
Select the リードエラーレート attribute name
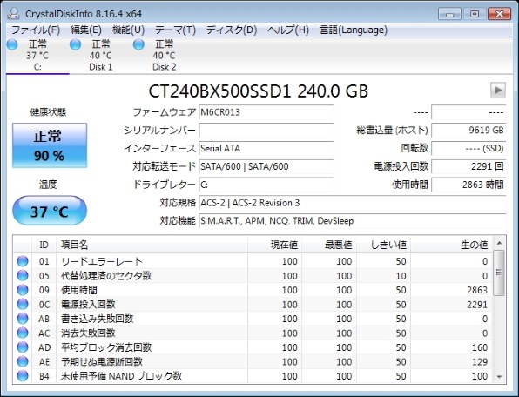pyautogui.click(x=102, y=261)
